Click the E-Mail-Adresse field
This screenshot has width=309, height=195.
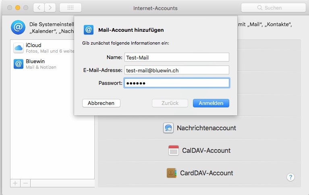176,70
